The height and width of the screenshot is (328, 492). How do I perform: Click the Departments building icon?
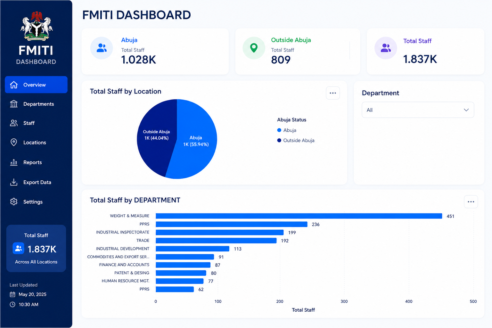[14, 104]
